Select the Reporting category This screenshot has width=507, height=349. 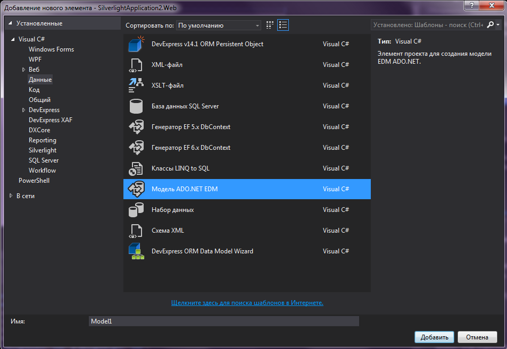[43, 140]
